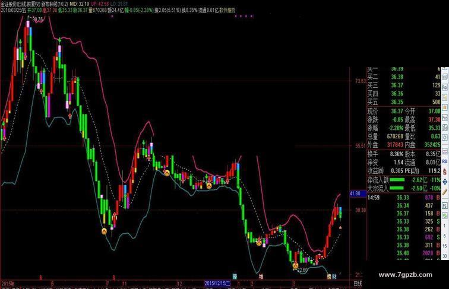
Task: Click the 大宗流入 green bar
Action: 397,188
